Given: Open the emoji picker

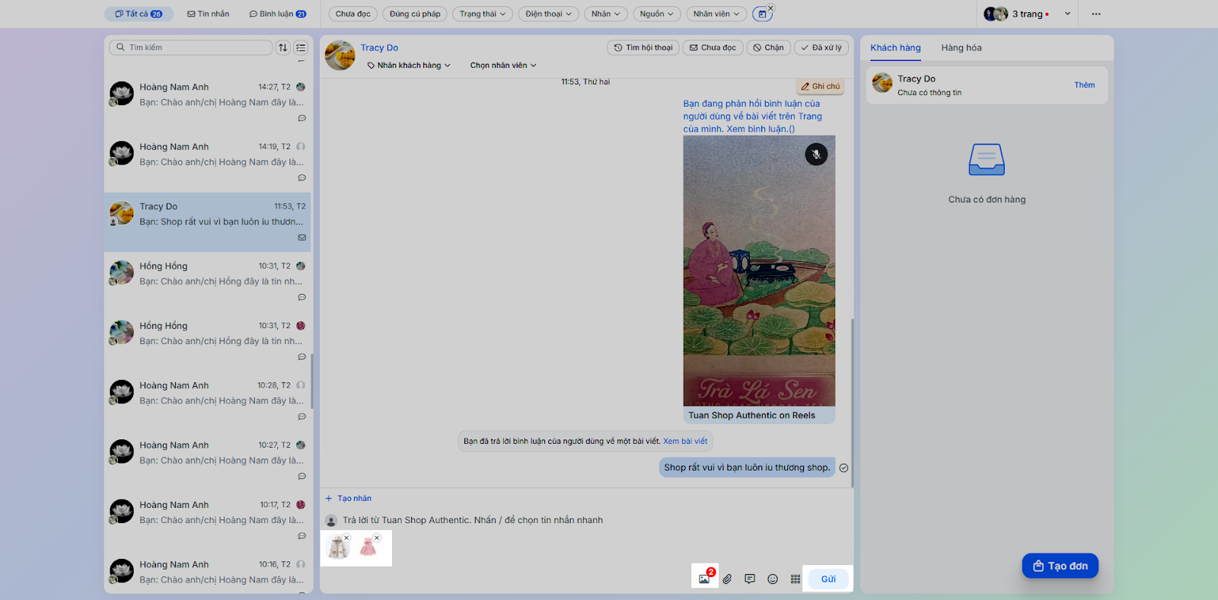Looking at the screenshot, I should 773,579.
